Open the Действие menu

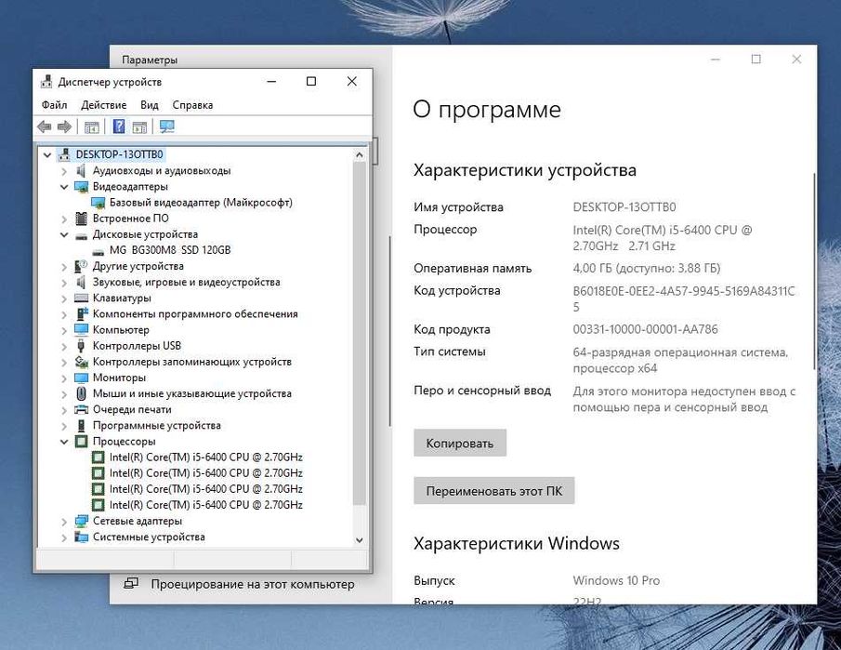103,105
